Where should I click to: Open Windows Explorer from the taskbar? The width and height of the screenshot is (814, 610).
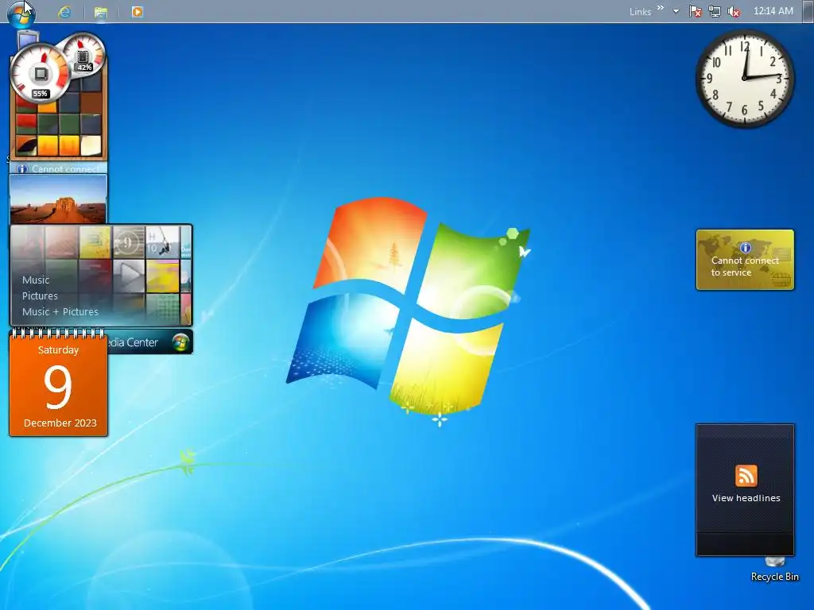point(101,12)
